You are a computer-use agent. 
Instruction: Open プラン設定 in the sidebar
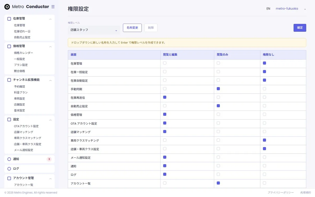coord(21,65)
